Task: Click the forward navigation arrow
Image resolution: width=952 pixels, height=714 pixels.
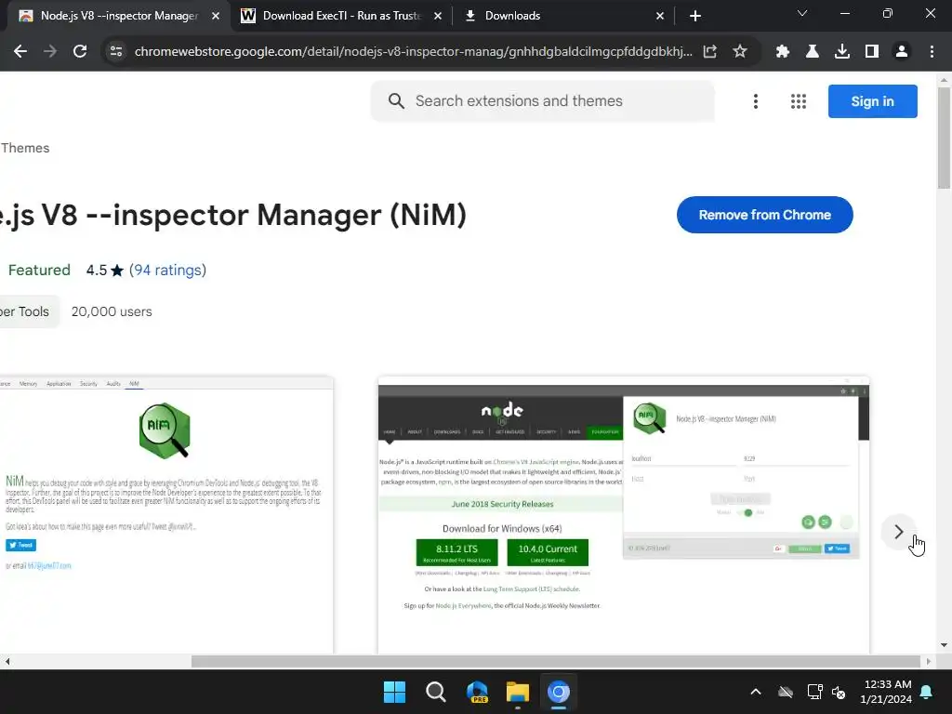Action: point(50,52)
